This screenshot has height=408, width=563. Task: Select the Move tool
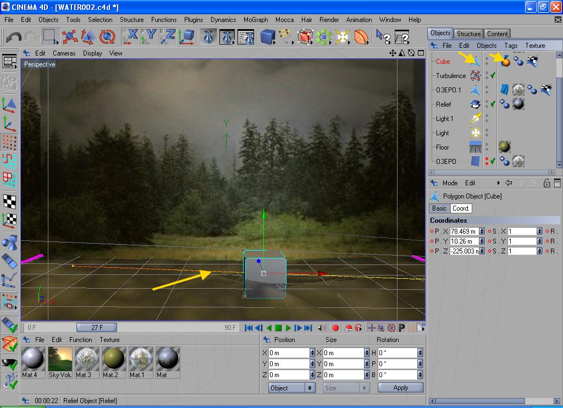(x=70, y=37)
